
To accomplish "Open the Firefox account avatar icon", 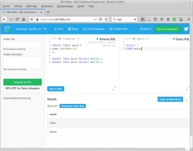I will pos(168,19).
